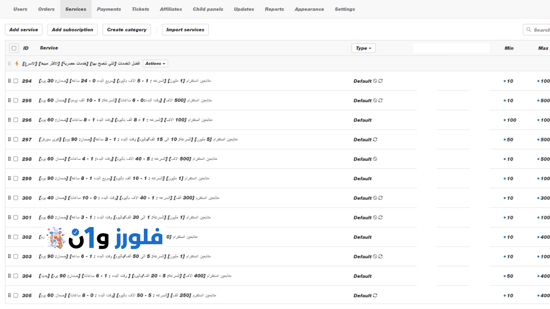550x309 pixels.
Task: Click the cancel icon on service 298
Action: [375, 159]
